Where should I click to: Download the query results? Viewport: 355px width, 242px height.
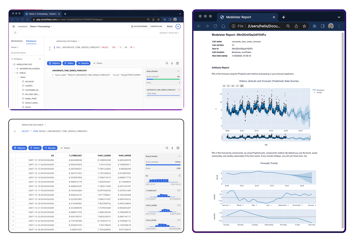172,63
